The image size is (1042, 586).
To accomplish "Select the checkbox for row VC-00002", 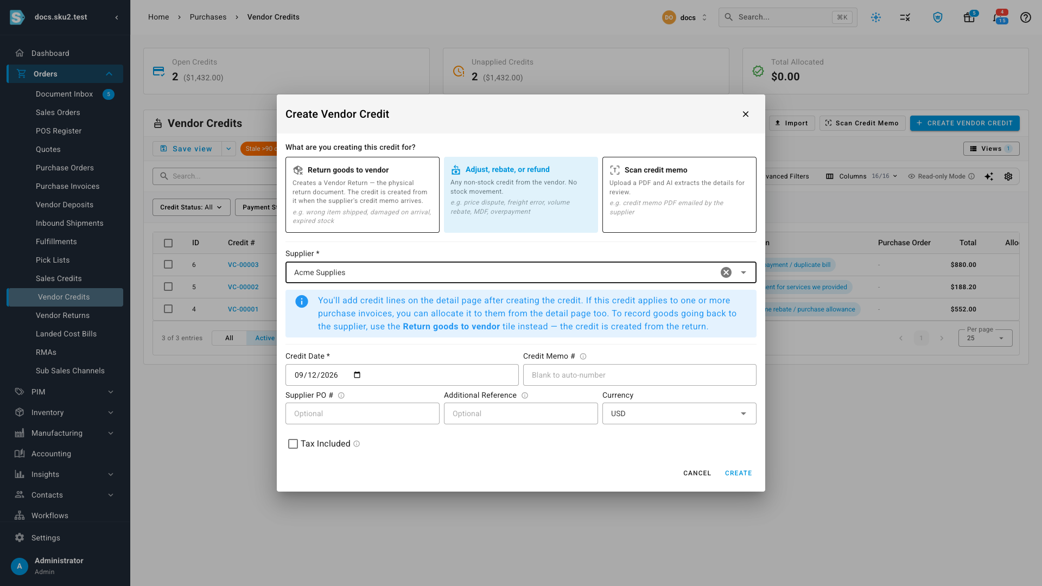I will [x=168, y=286].
